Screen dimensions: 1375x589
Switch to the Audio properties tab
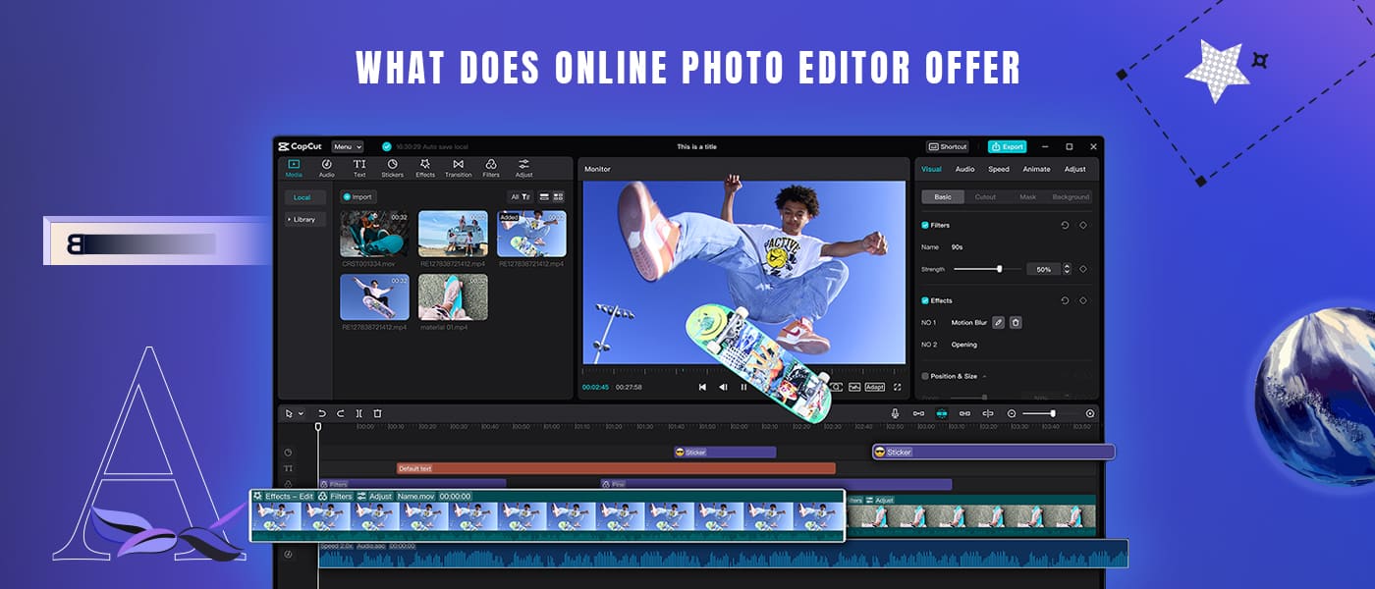pyautogui.click(x=965, y=169)
